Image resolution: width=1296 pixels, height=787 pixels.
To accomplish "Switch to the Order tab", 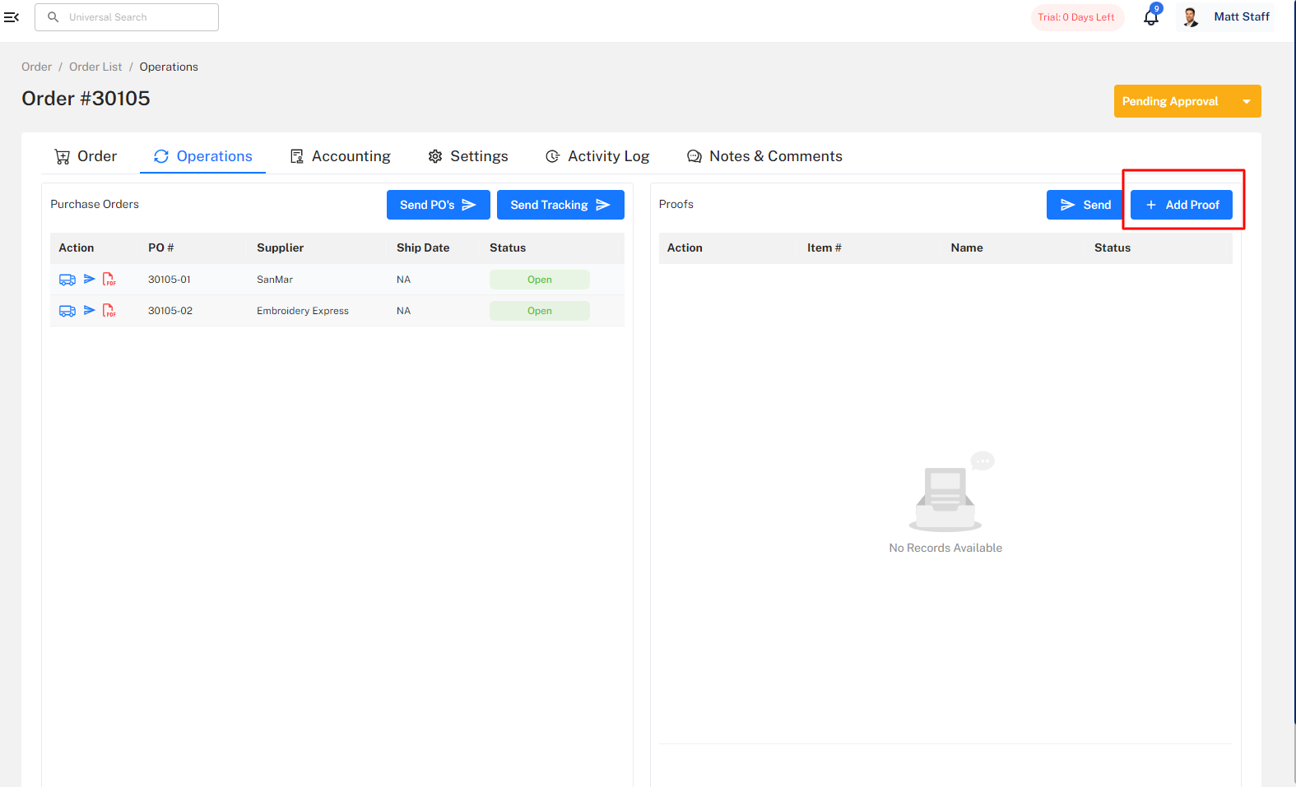I will (x=86, y=156).
